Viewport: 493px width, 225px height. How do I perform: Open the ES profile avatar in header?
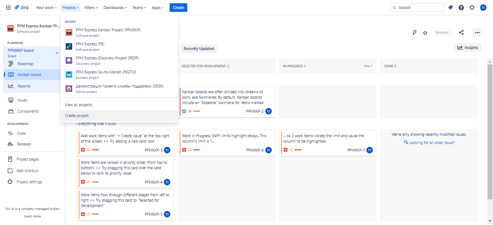pyautogui.click(x=483, y=8)
